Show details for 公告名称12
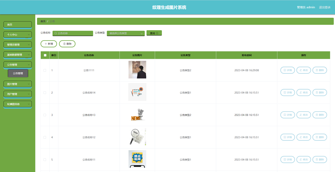The image size is (335, 172). click(287, 137)
